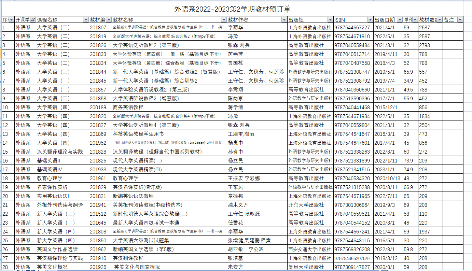Open the active 开课学 filter dropdown

tap(33, 20)
